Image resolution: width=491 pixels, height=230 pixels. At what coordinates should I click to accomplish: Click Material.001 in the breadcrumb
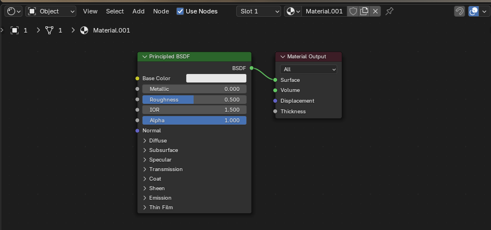110,30
